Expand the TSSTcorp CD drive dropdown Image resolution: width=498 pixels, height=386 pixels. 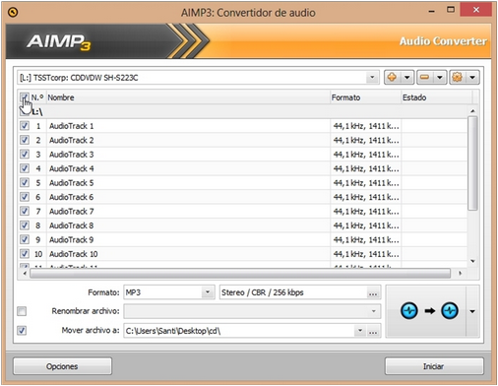(372, 78)
